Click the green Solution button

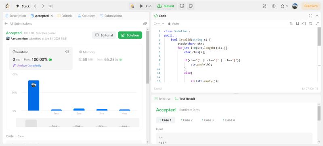click(130, 35)
